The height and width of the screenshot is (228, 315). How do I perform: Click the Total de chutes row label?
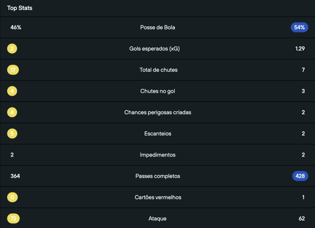click(158, 70)
